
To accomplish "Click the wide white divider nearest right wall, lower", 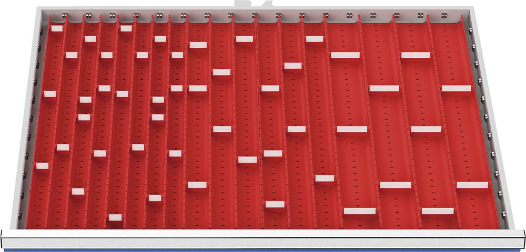I will pos(472,185).
